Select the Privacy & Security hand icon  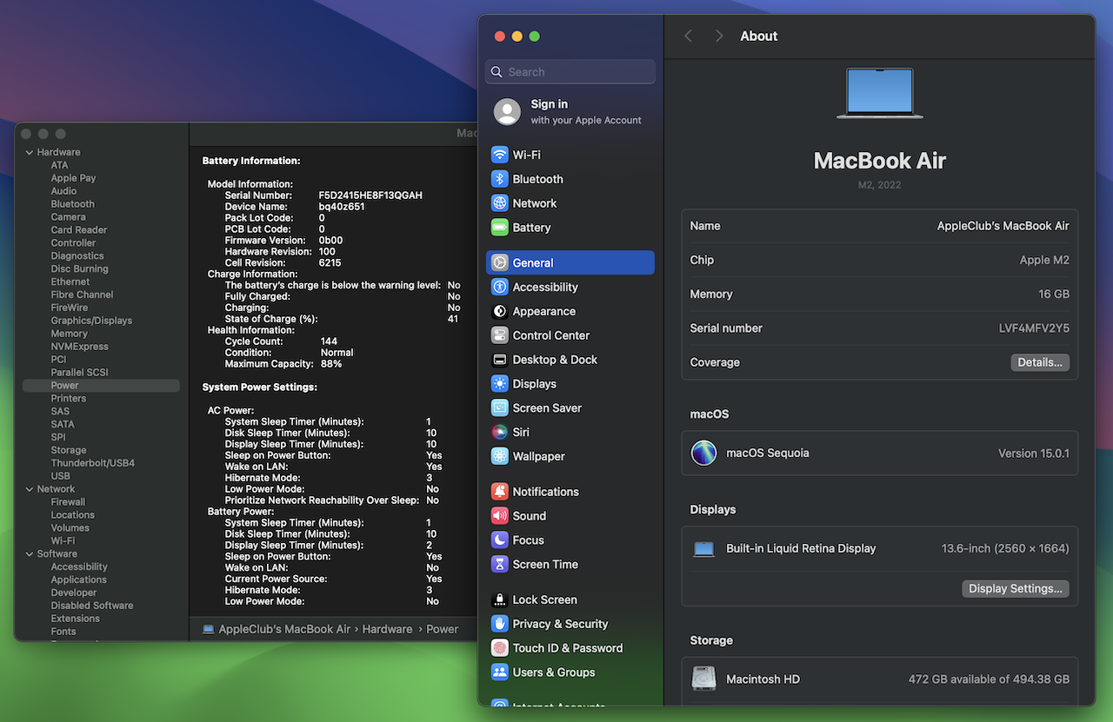[499, 624]
